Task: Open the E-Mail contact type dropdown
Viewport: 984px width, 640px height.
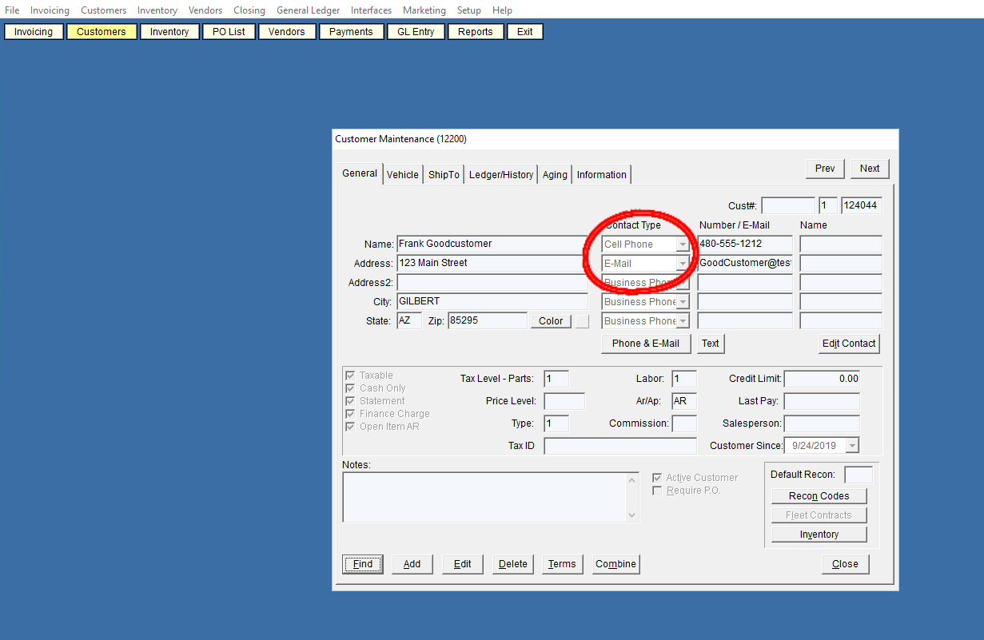Action: click(683, 264)
